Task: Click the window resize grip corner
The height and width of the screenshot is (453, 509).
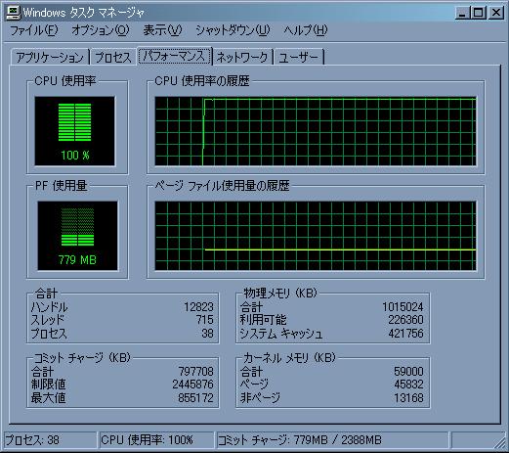Action: (x=499, y=442)
